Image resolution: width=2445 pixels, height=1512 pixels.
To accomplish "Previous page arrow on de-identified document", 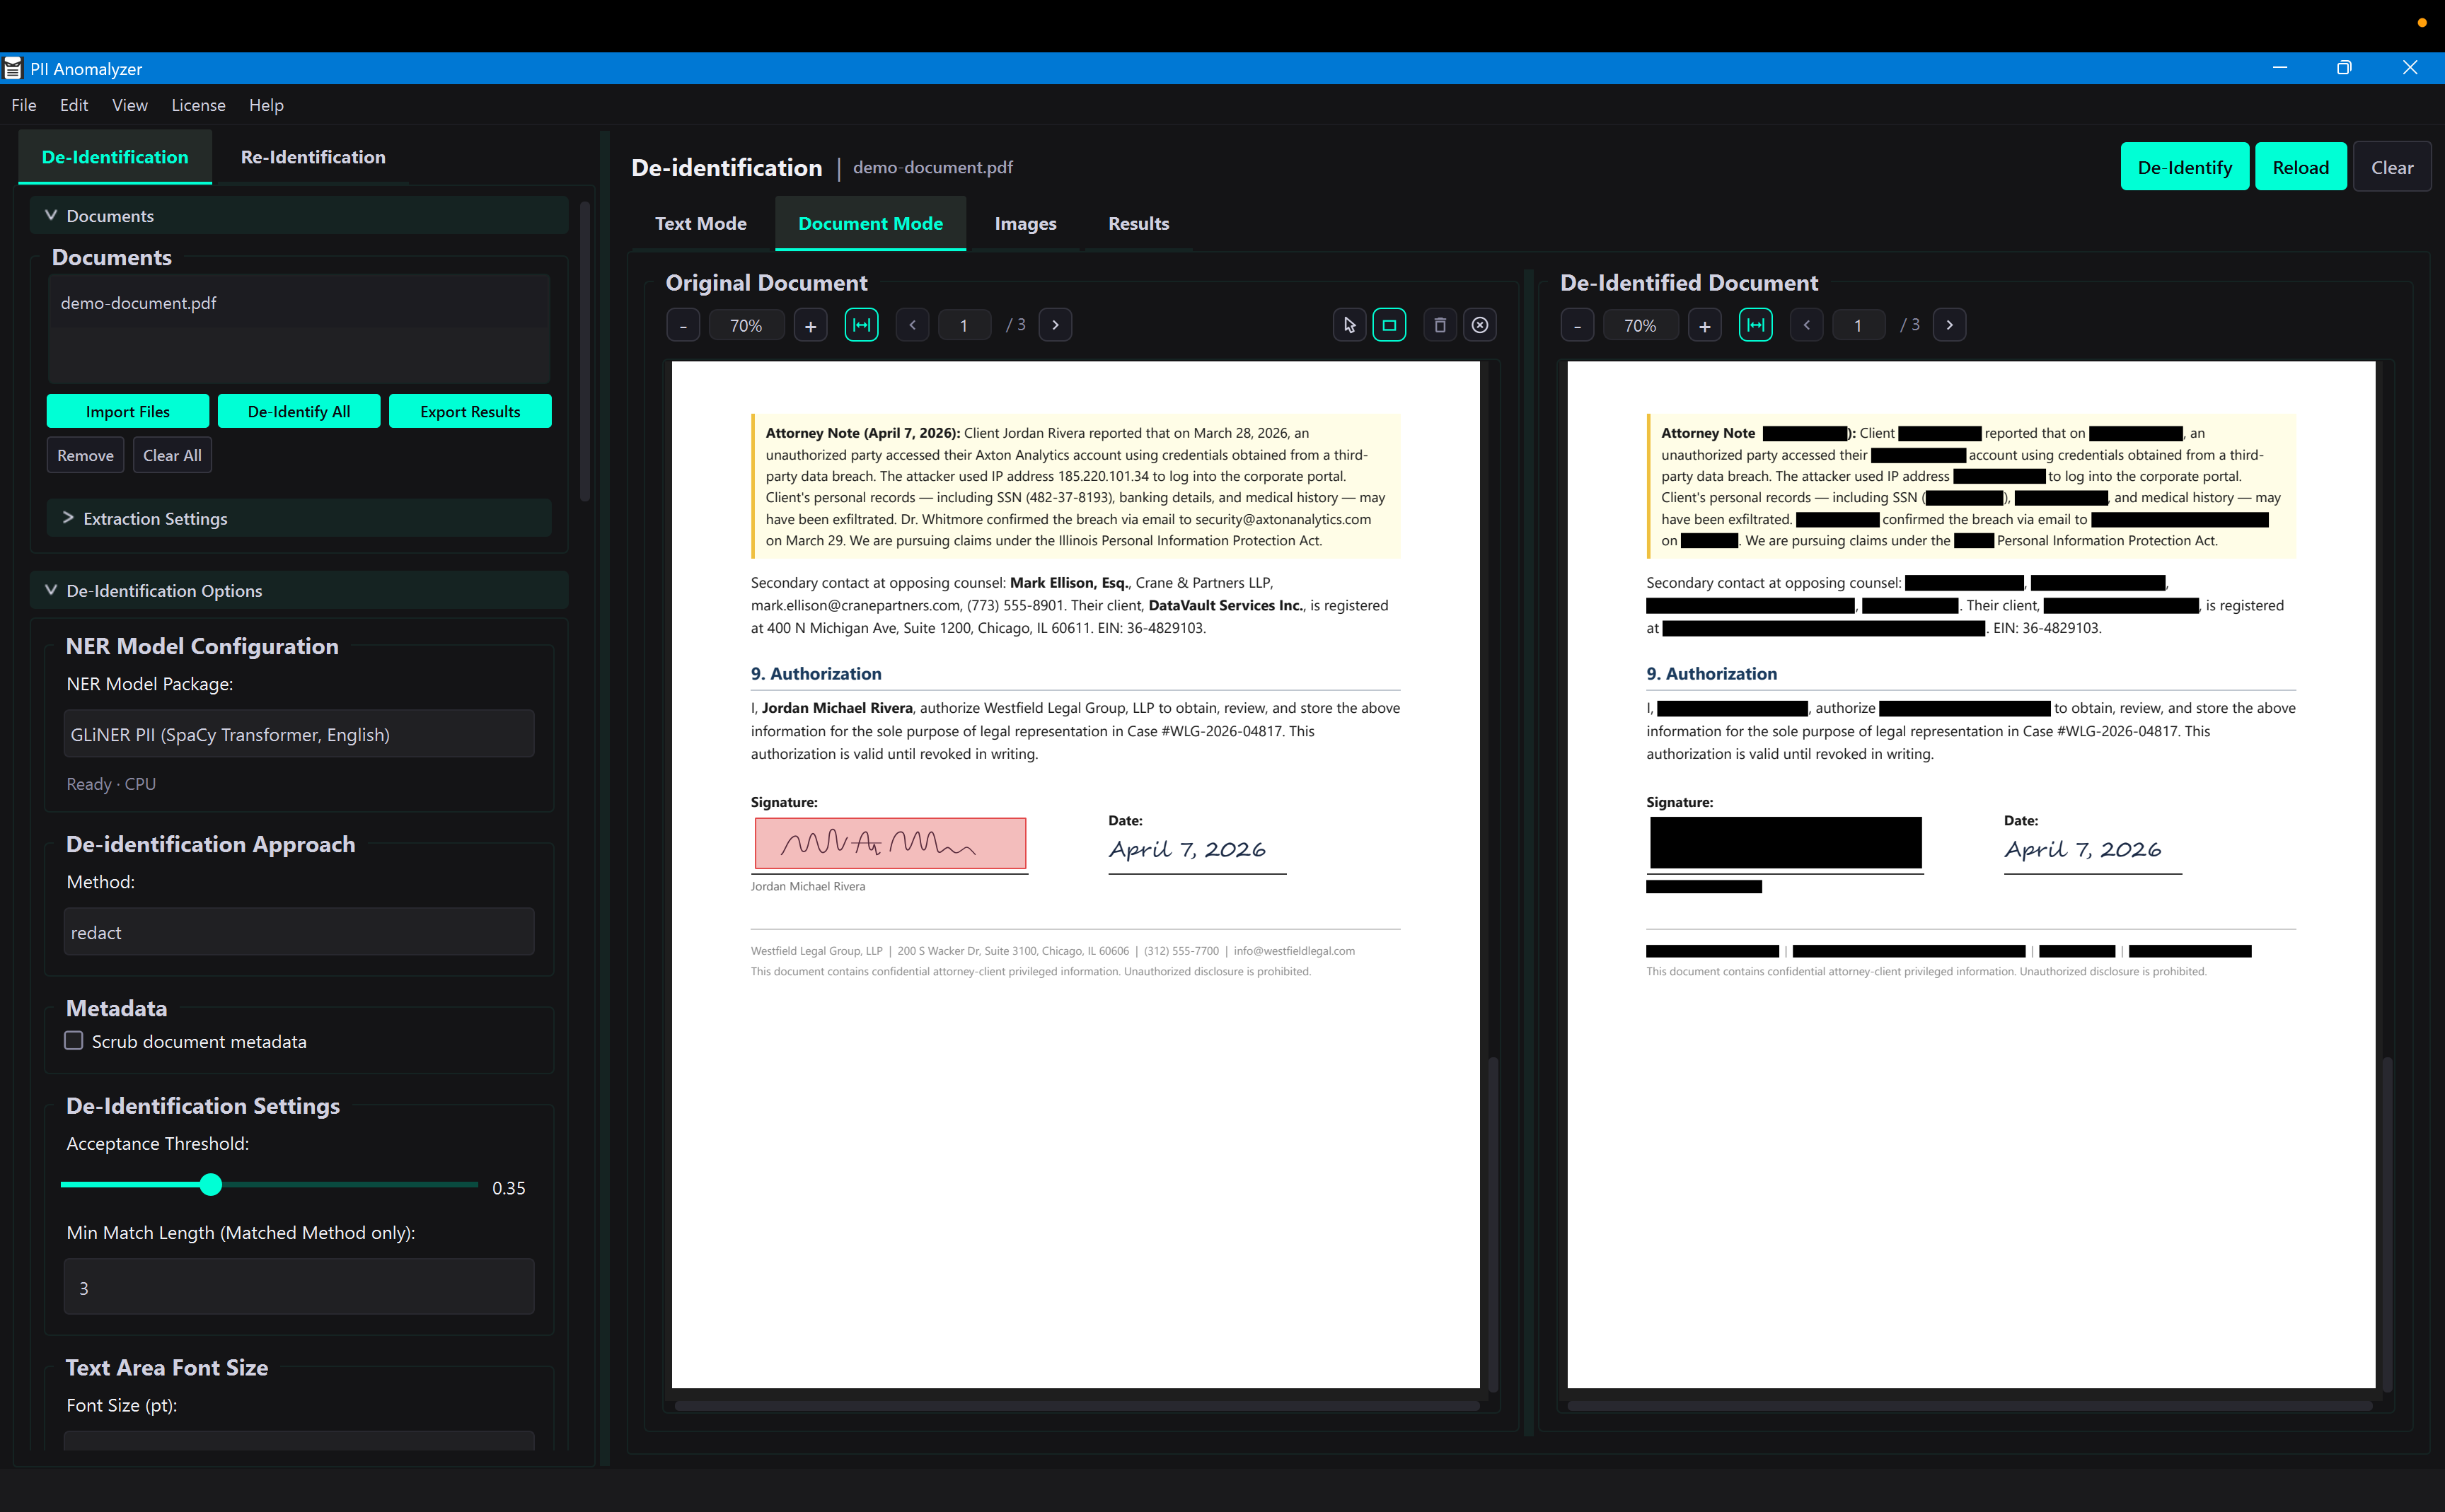I will click(1807, 324).
